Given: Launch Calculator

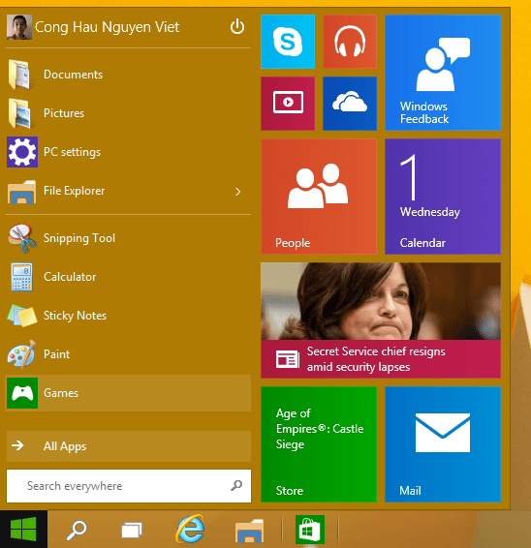Looking at the screenshot, I should point(128,277).
